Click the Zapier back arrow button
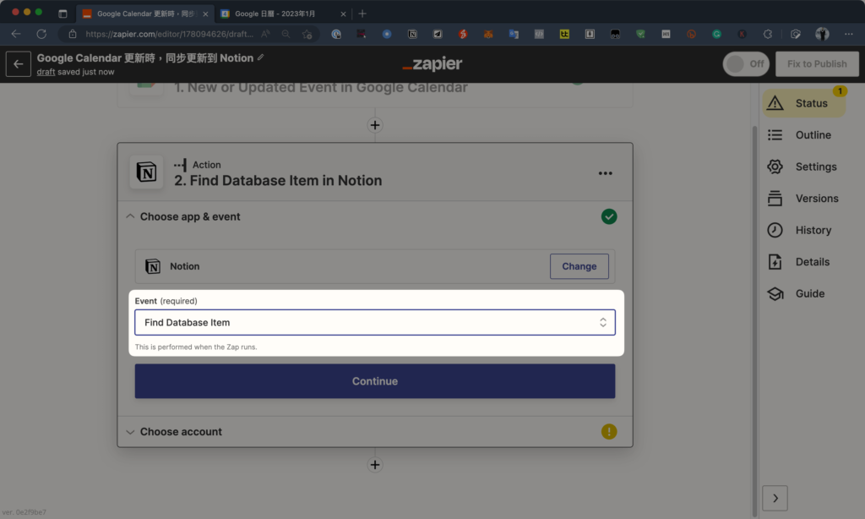This screenshot has width=865, height=519. pyautogui.click(x=19, y=64)
